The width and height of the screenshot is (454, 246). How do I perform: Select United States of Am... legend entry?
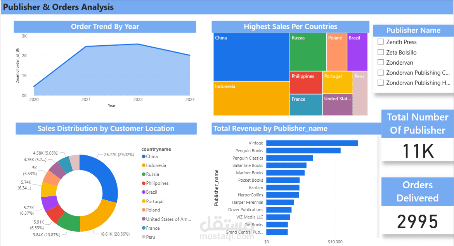(166, 219)
